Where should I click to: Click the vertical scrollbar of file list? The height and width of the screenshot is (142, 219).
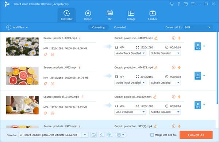(217, 68)
